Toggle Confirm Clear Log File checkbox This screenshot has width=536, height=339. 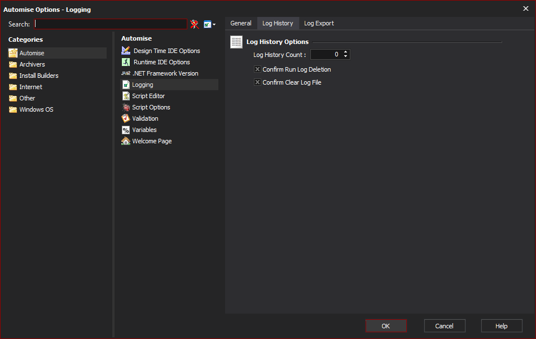(257, 82)
